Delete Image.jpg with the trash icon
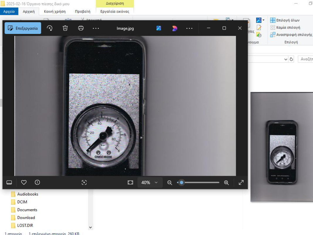 pyautogui.click(x=65, y=28)
